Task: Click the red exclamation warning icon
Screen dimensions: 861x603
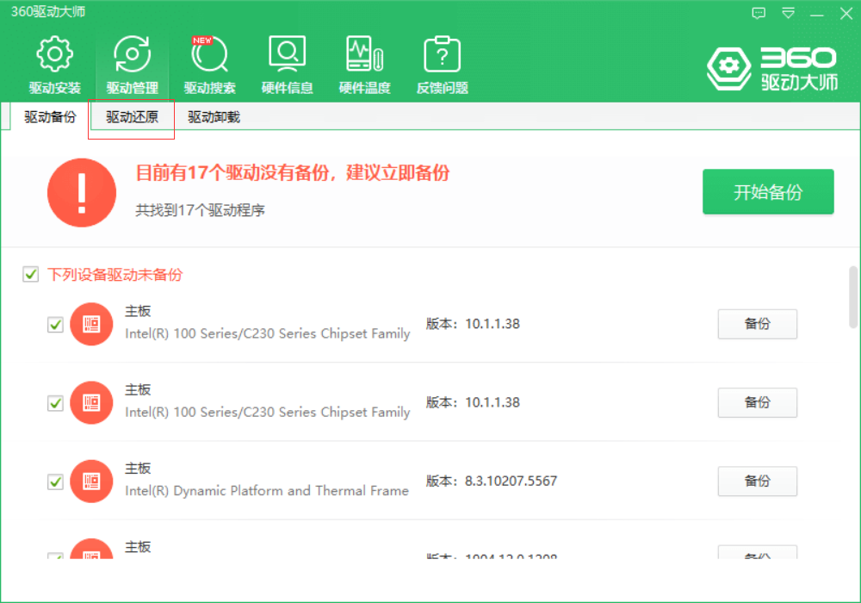Action: coord(82,193)
